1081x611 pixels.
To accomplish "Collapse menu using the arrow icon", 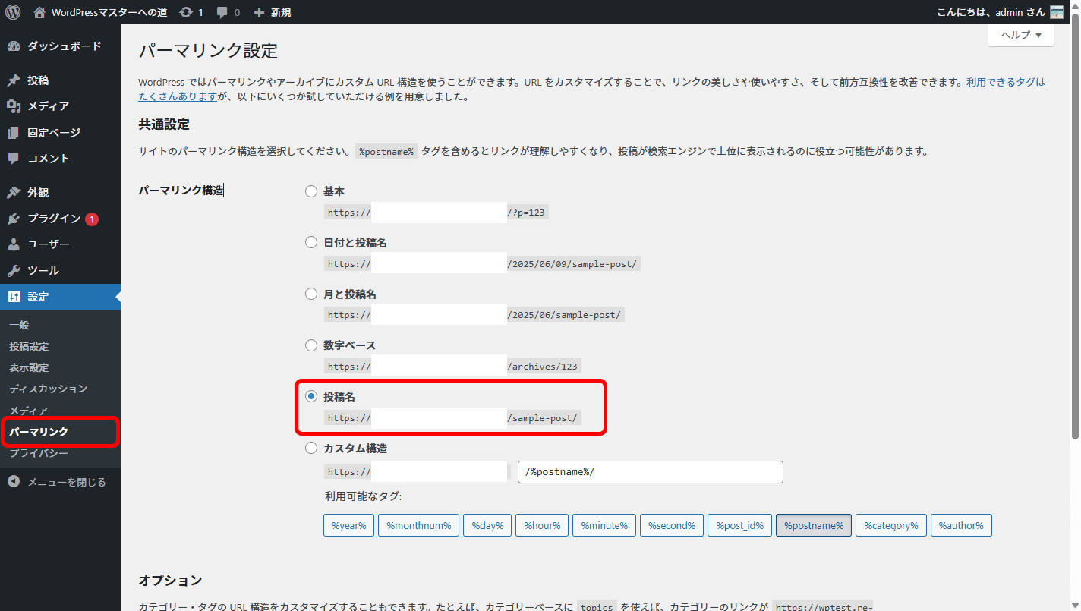I will pos(14,482).
